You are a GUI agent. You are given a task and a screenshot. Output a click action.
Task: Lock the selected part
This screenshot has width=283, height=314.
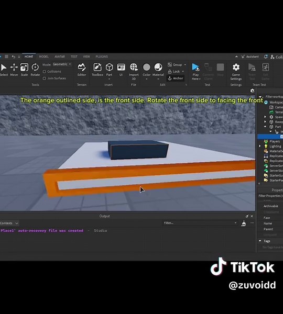pos(174,72)
